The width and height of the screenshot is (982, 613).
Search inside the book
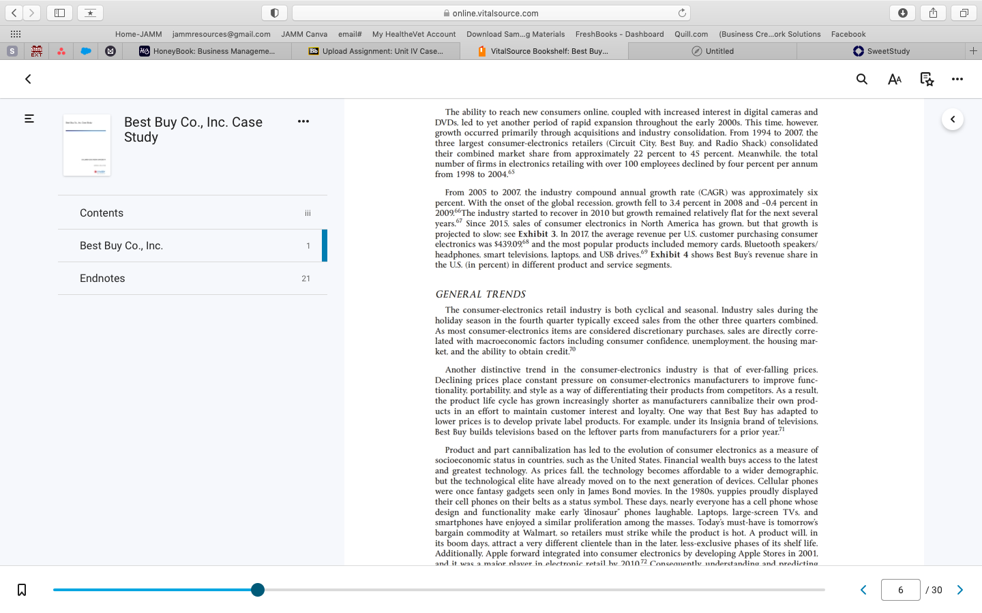click(x=862, y=79)
